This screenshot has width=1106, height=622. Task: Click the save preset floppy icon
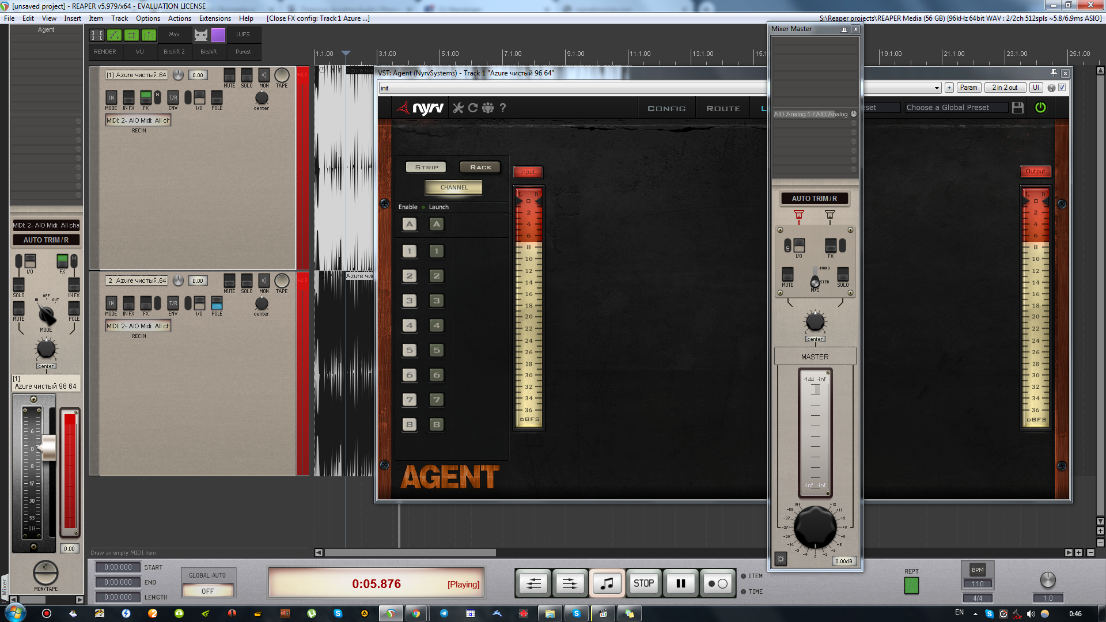click(1018, 108)
